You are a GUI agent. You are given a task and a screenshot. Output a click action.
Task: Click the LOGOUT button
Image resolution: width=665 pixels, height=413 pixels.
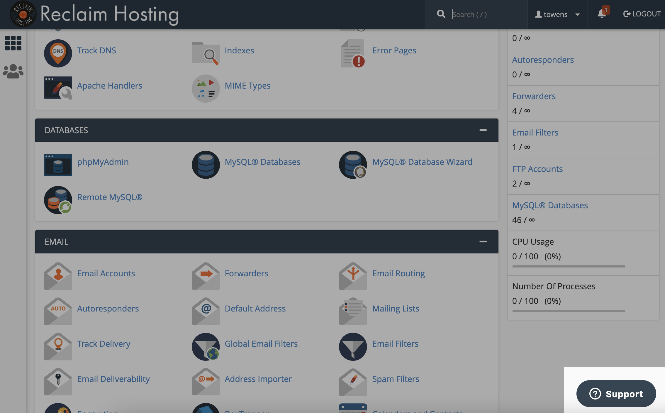pos(642,14)
